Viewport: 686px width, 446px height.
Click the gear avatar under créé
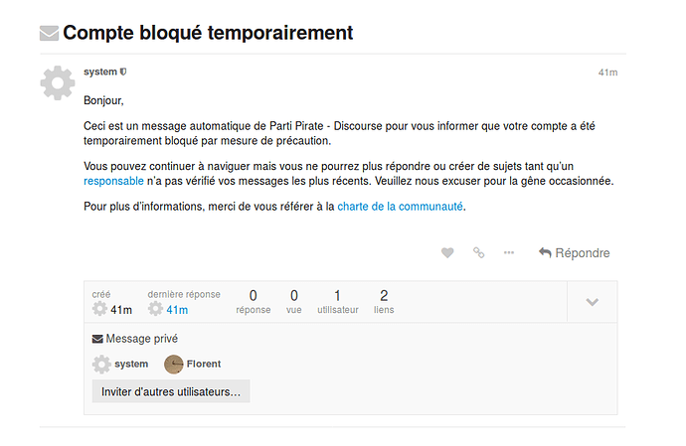[99, 309]
